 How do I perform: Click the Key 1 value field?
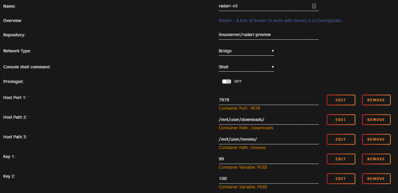[269, 159]
